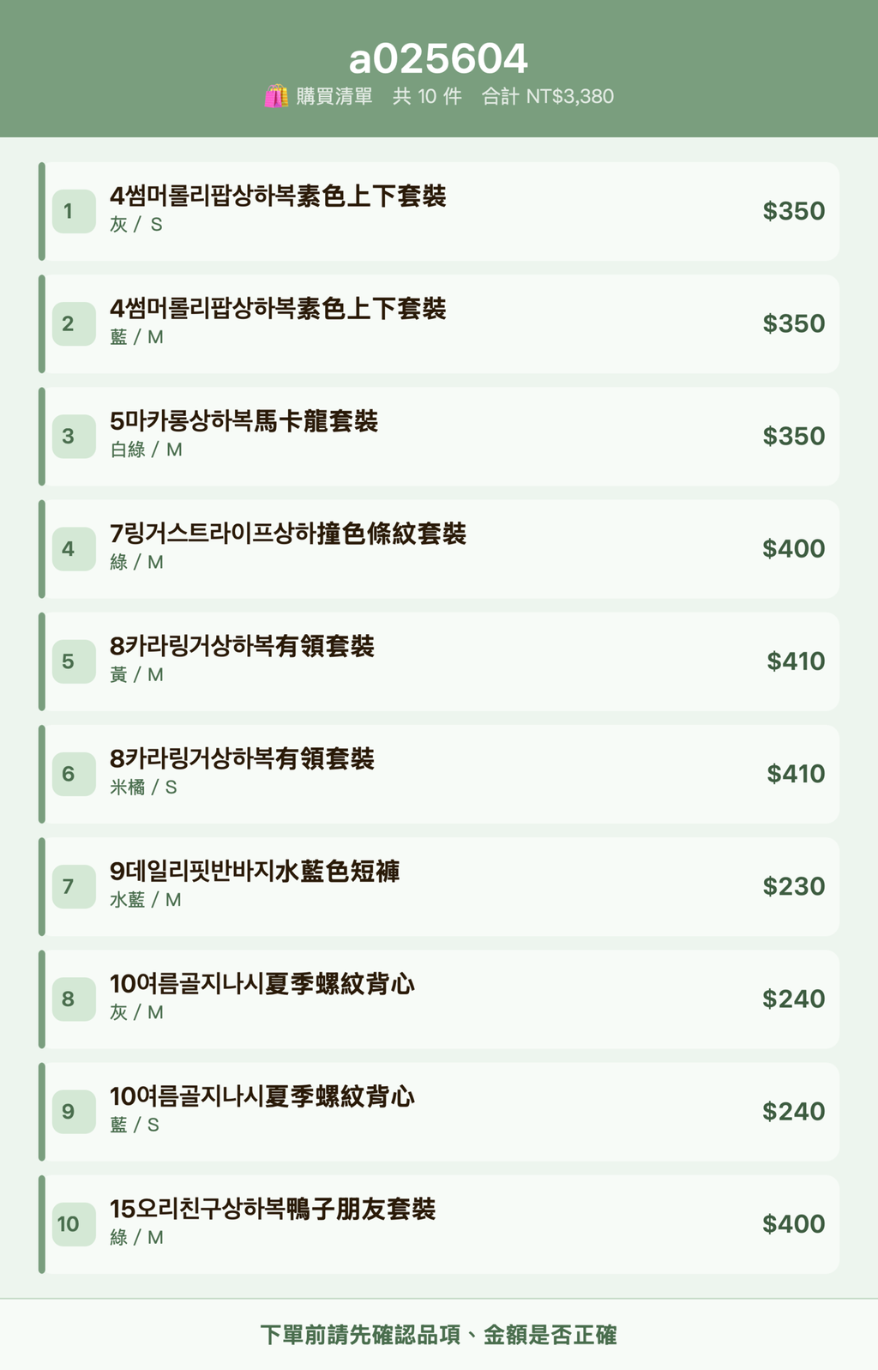Select the number 10 item badge
Screen dimensions: 878x1370
74,1224
